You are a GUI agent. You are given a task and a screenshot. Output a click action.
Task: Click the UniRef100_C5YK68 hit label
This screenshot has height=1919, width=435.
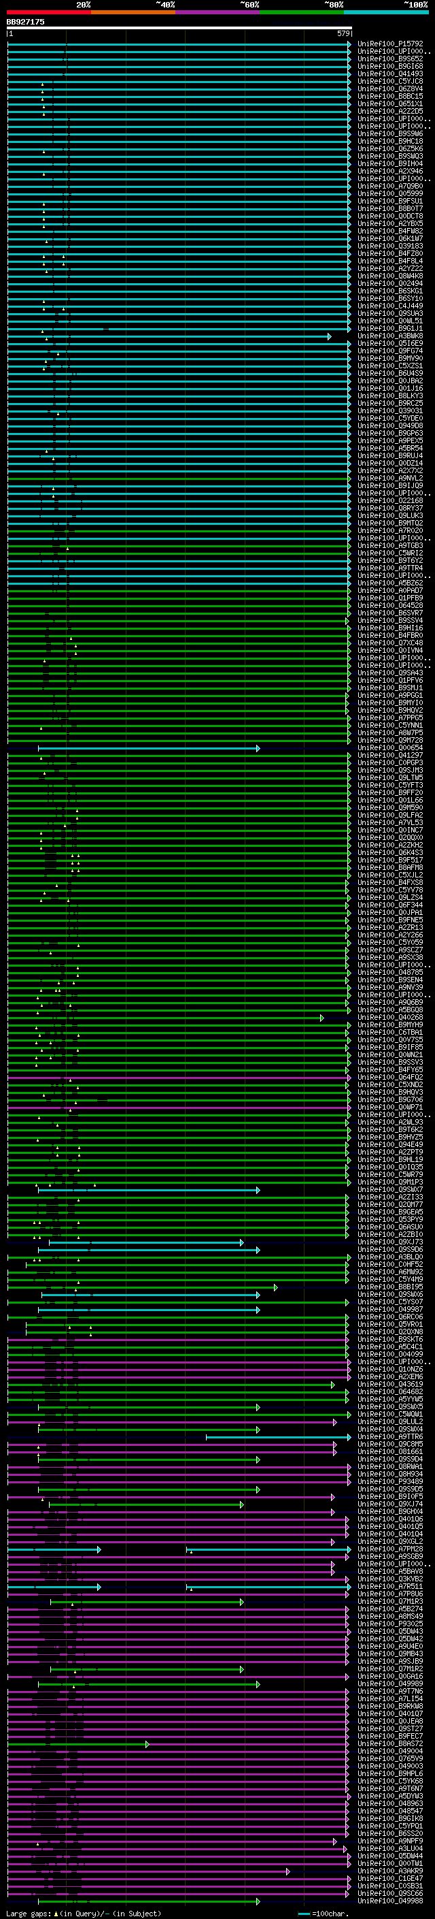390,1782
